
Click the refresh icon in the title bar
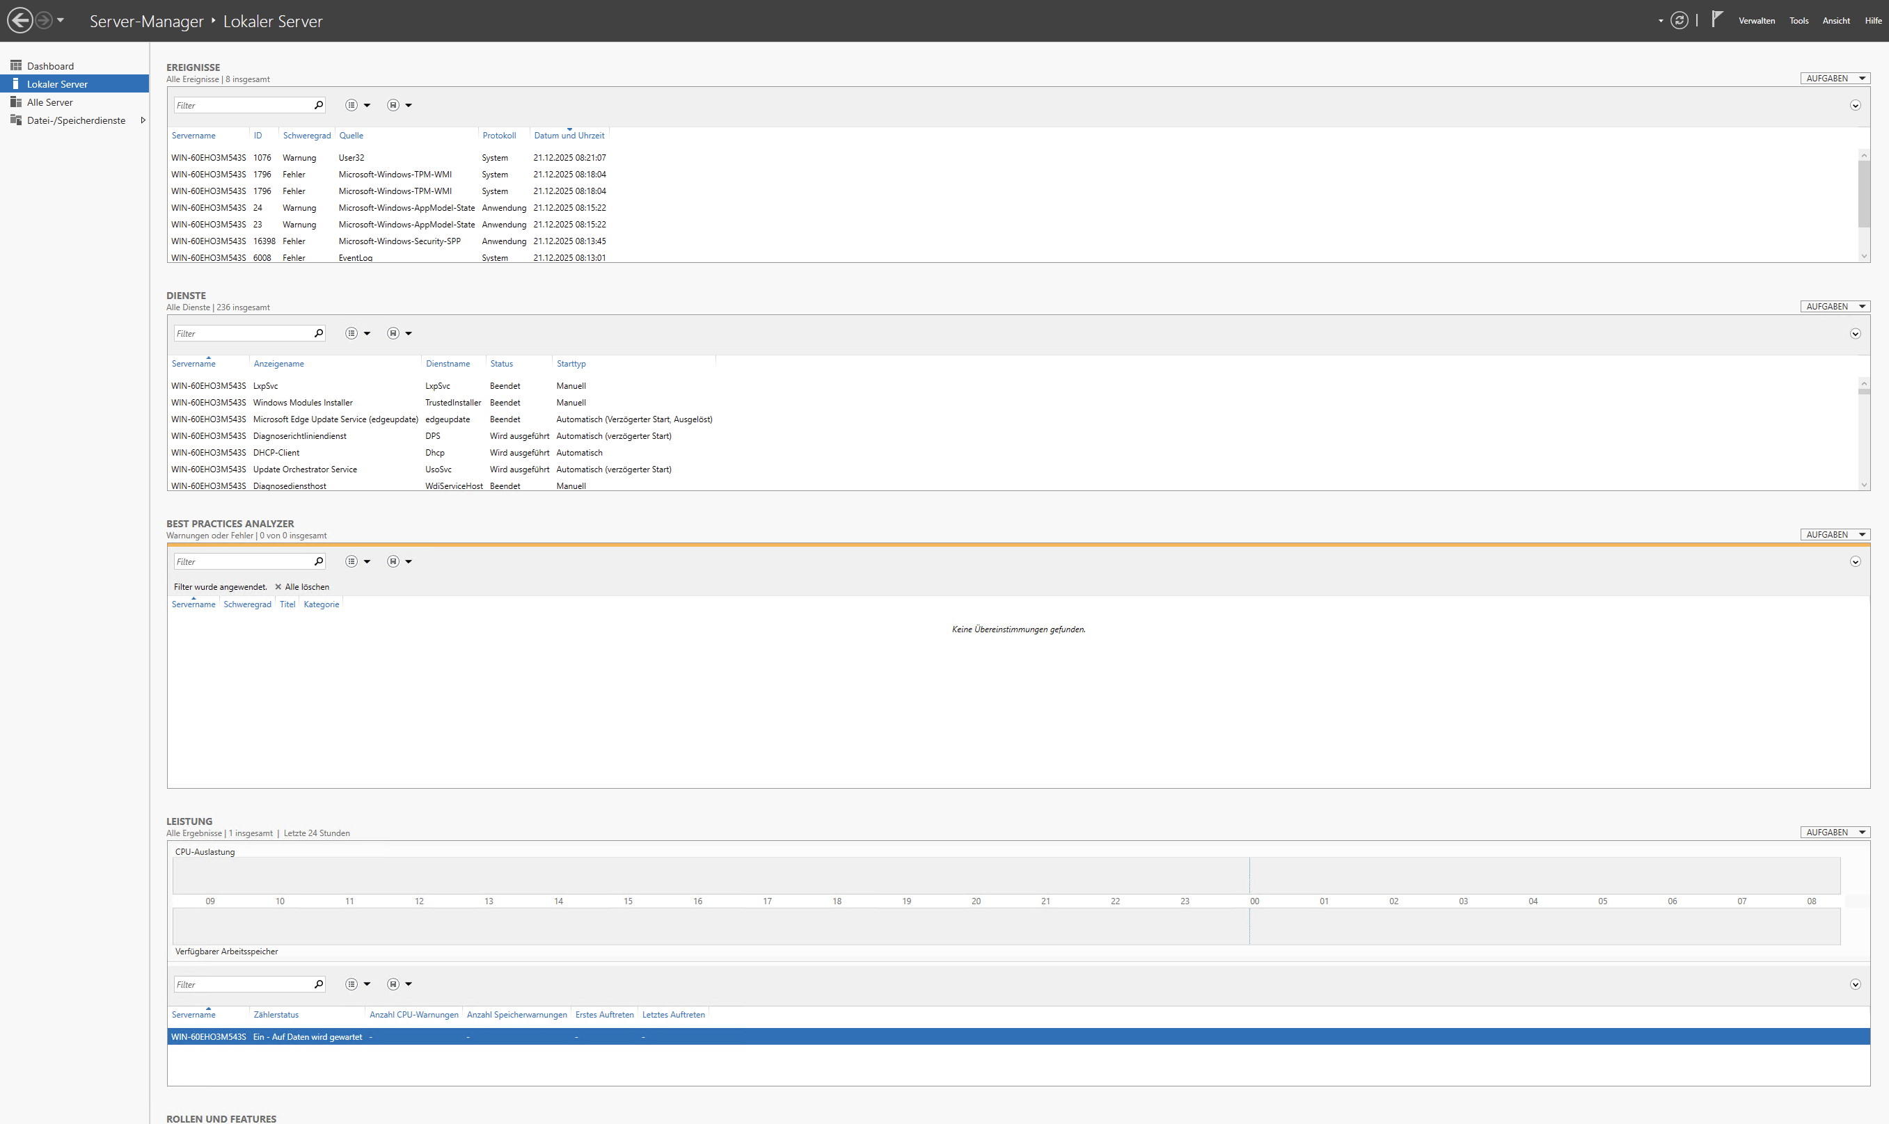coord(1681,19)
